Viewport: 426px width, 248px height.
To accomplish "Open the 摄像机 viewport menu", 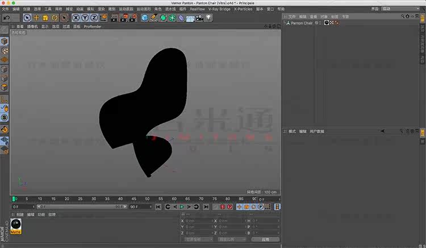I will [32, 26].
